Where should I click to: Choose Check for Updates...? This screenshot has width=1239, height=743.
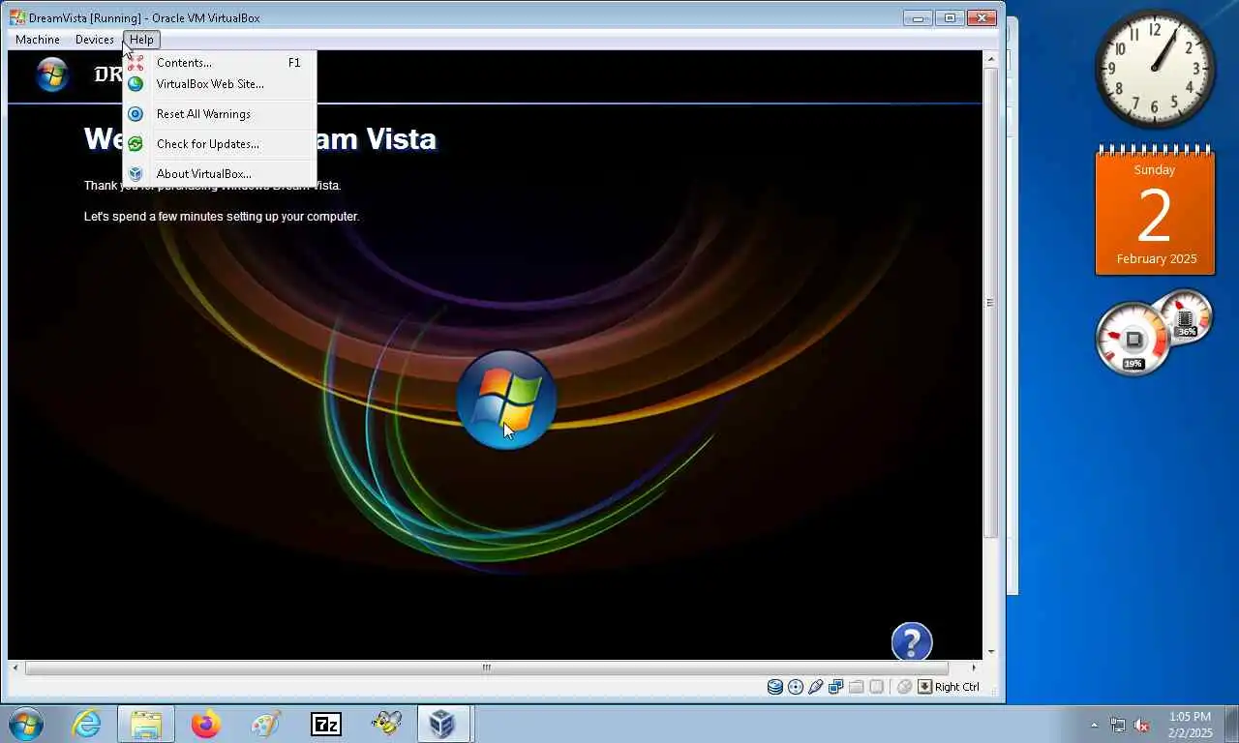(x=220, y=144)
